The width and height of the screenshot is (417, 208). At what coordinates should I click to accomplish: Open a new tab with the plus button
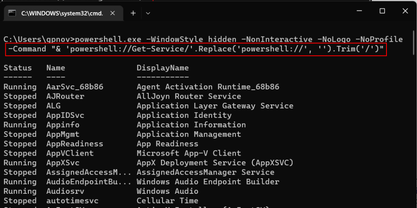pos(133,13)
